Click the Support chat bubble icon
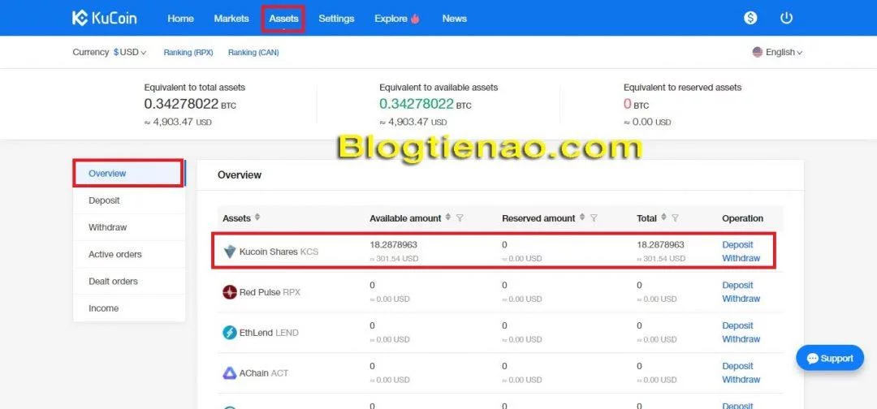Image resolution: width=877 pixels, height=409 pixels. 813,359
